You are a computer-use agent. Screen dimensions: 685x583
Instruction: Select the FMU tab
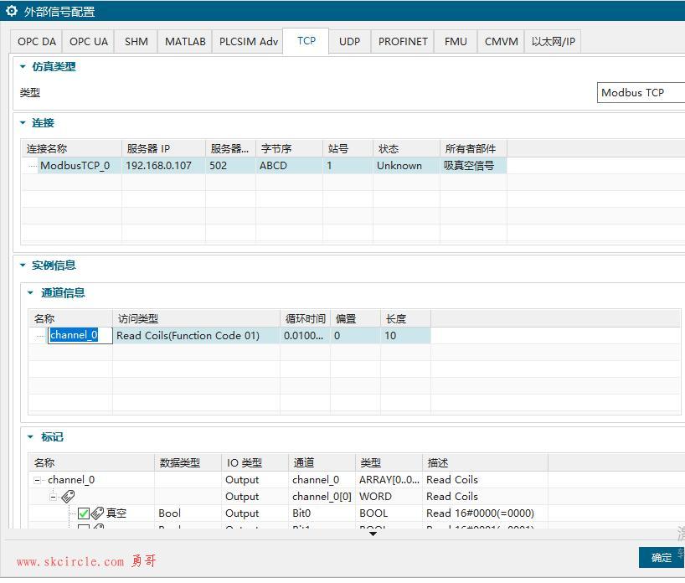point(456,42)
